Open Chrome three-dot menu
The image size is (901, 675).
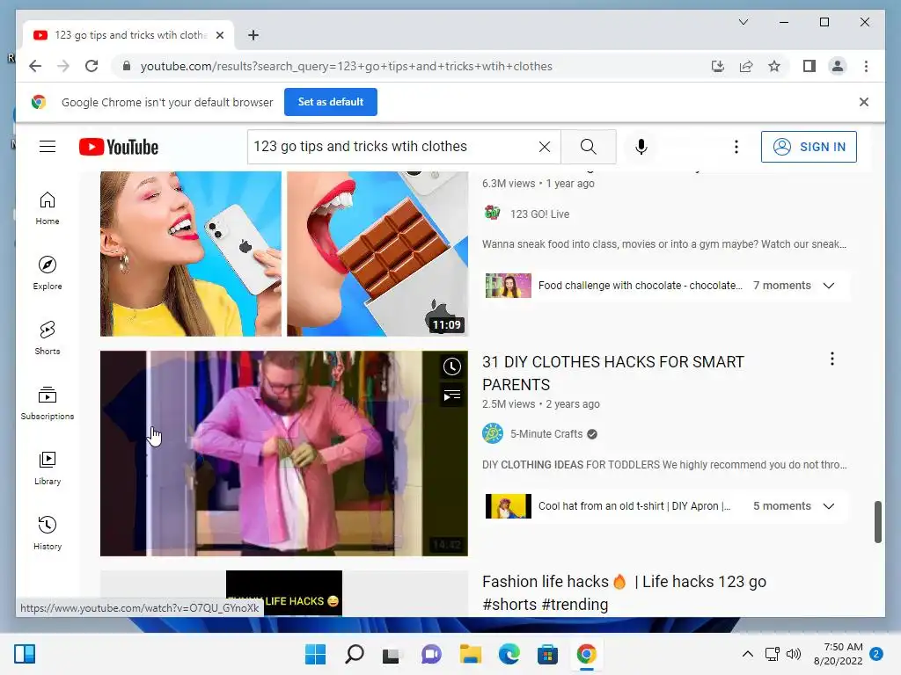click(x=866, y=66)
